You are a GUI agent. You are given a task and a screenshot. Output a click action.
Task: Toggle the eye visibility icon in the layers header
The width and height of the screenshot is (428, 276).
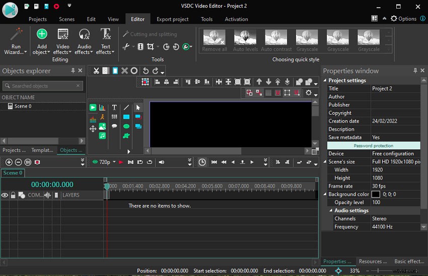pyautogui.click(x=5, y=195)
